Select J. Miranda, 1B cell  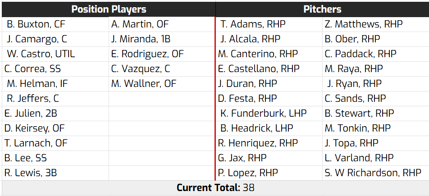point(141,39)
